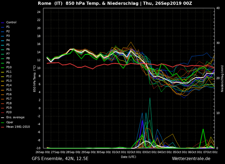This screenshot has height=164, width=225.
Task: Click the P2 legend label
Action: 8,31
